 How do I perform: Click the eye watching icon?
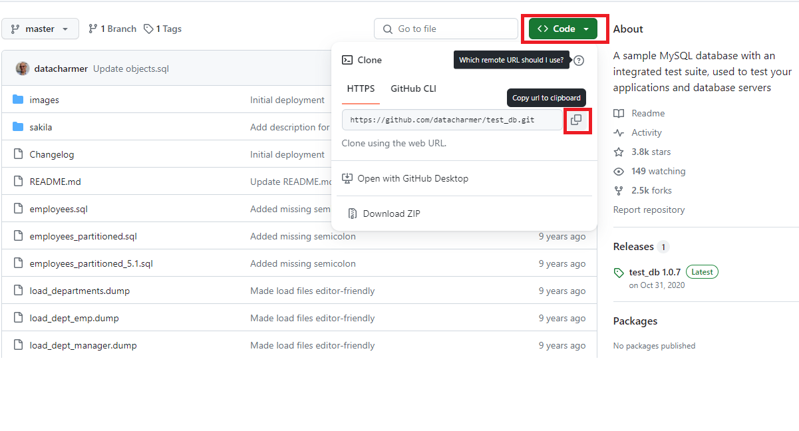tap(619, 171)
